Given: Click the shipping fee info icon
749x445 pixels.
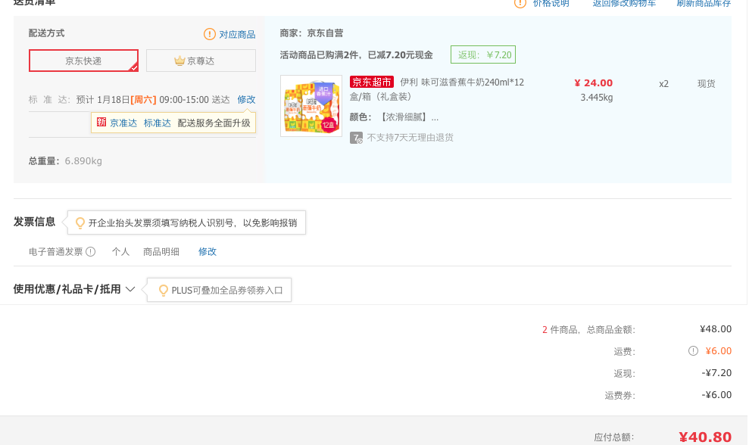Looking at the screenshot, I should [x=693, y=351].
